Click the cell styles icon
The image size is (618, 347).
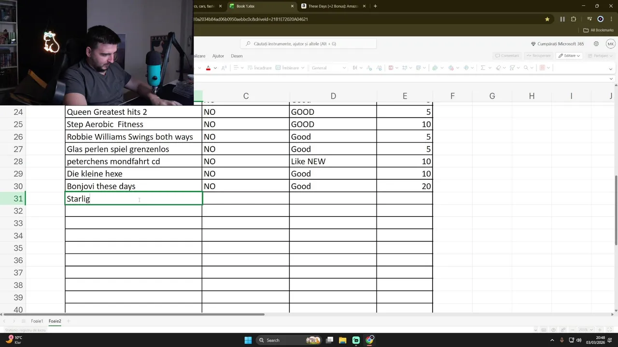tap(419, 68)
